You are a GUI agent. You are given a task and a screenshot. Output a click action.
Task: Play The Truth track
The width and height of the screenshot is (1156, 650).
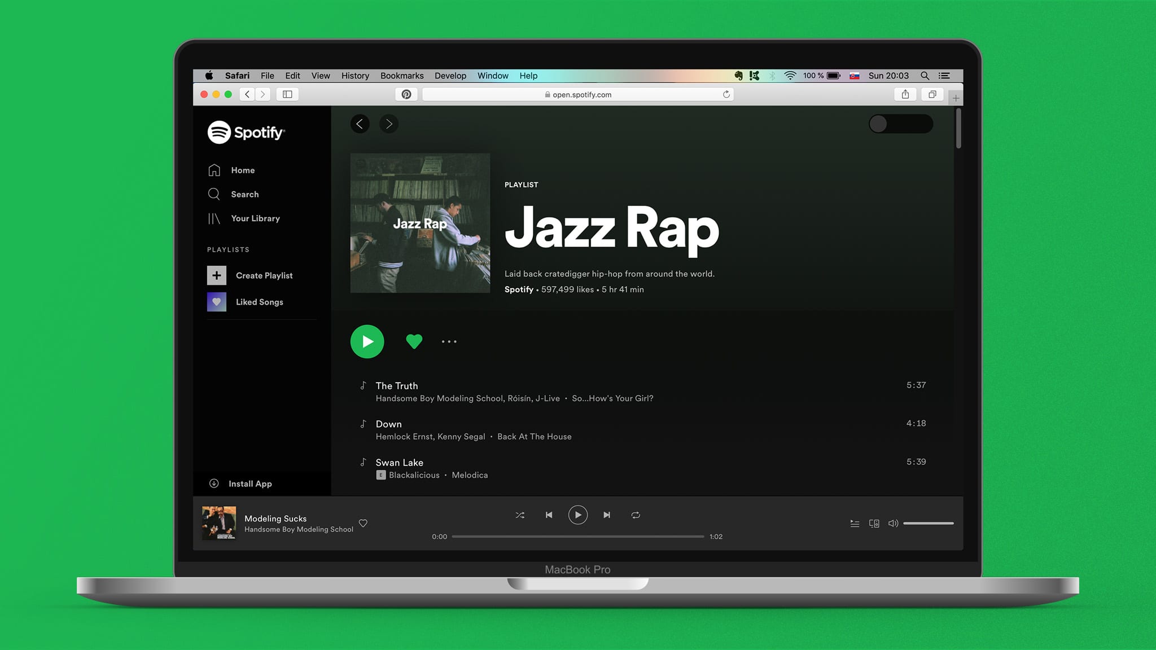pos(643,392)
